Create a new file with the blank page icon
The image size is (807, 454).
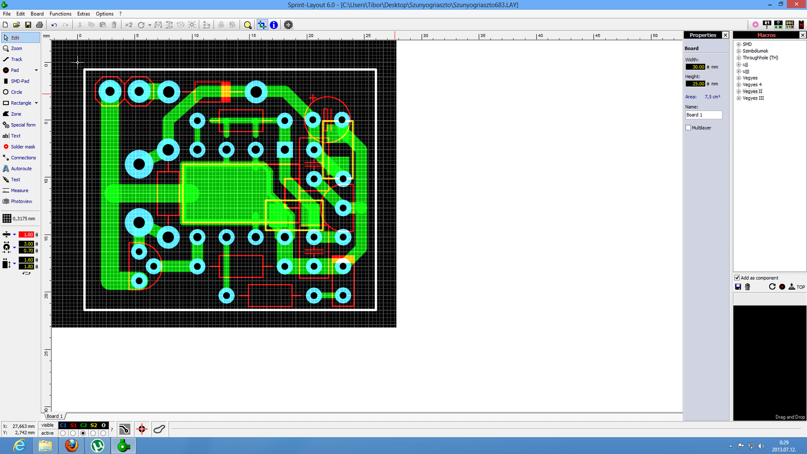click(5, 25)
